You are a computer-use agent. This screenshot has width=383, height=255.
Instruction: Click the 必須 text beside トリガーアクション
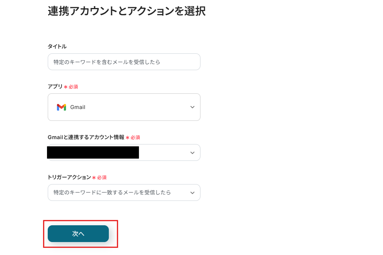tap(102, 178)
